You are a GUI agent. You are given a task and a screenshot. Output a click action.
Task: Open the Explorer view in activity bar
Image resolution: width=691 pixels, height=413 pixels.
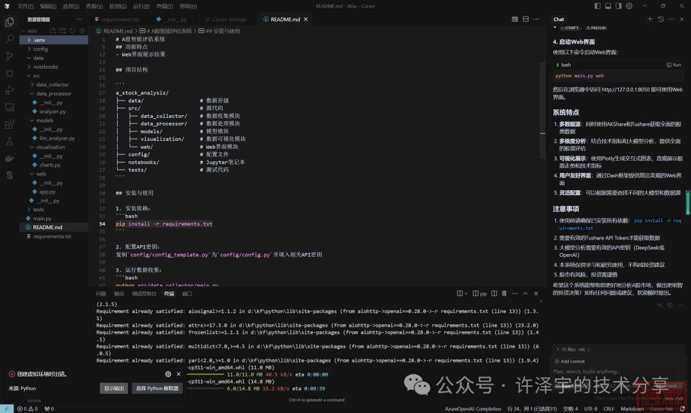click(9, 22)
